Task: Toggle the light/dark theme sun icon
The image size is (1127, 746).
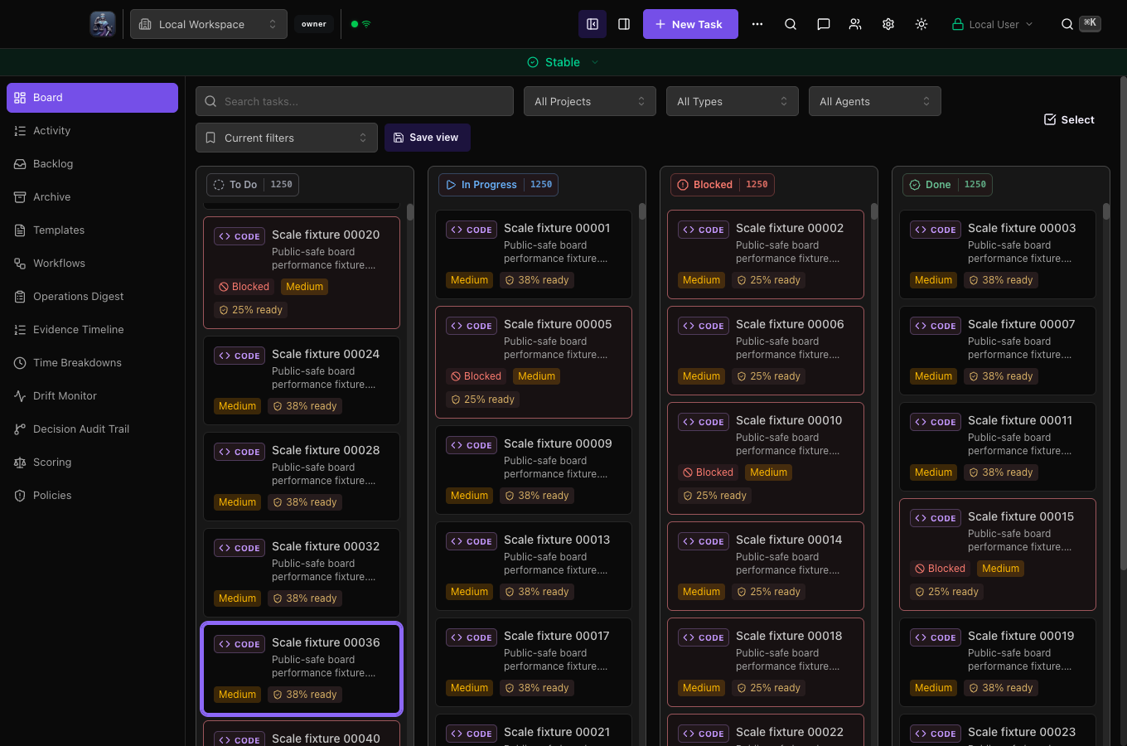Action: (921, 24)
